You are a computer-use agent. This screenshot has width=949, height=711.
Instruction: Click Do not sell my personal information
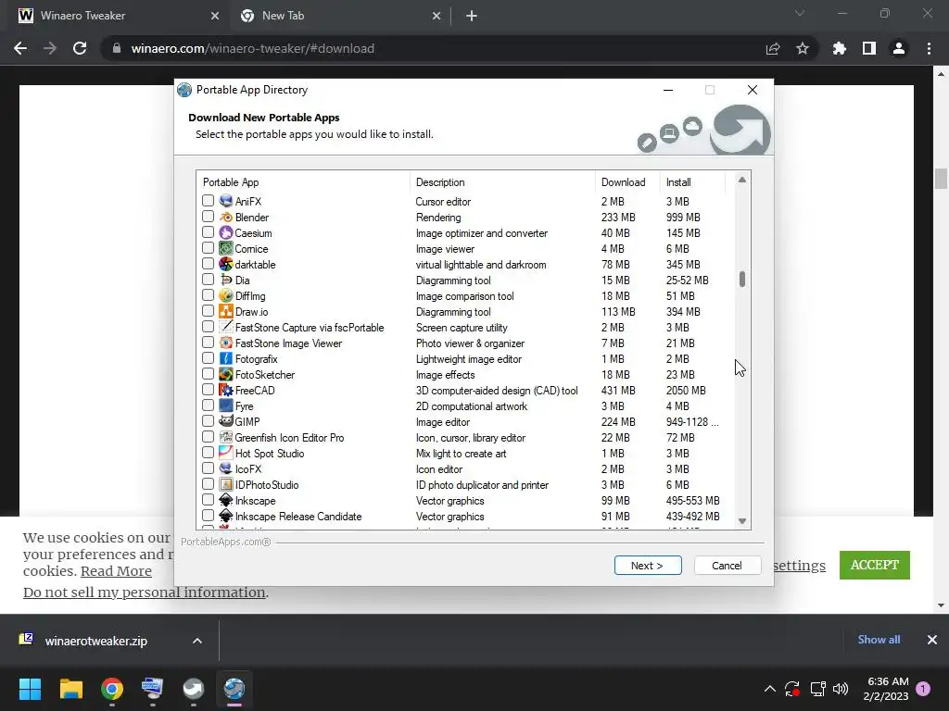click(144, 592)
